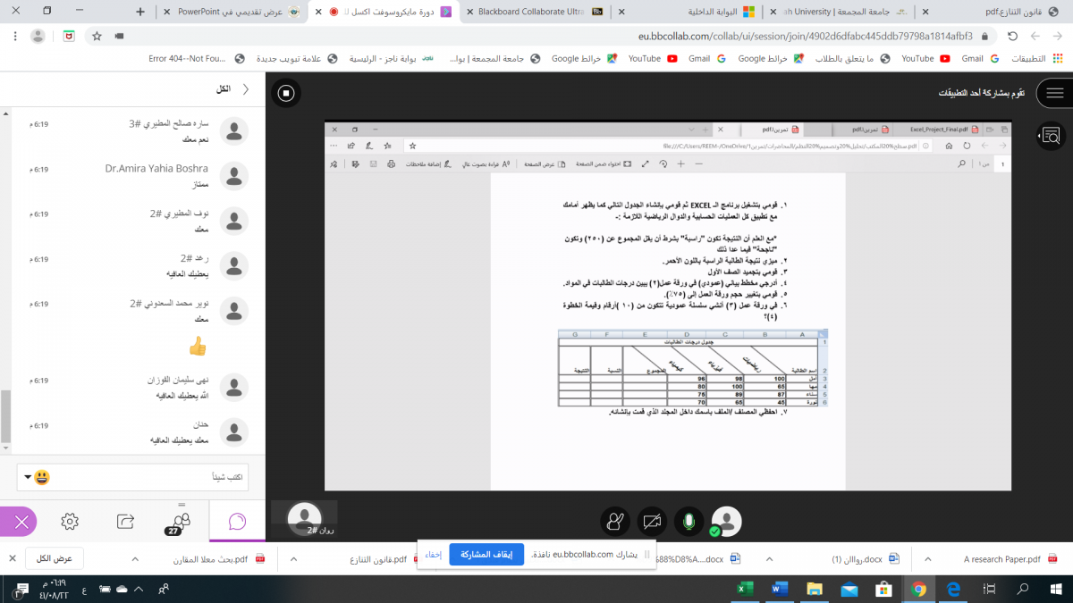Open Error 404--Not Fou... bookmark
Viewport: 1073px width, 603px height.
[197, 58]
